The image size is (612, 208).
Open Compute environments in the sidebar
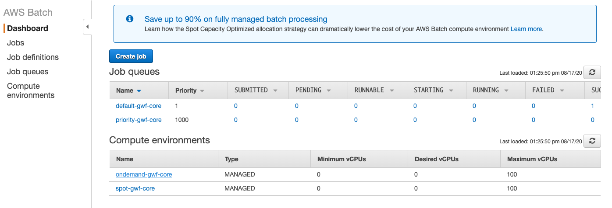pyautogui.click(x=31, y=90)
